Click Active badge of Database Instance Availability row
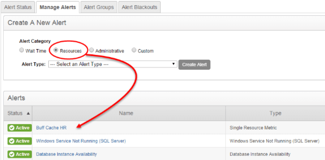 tap(20, 154)
